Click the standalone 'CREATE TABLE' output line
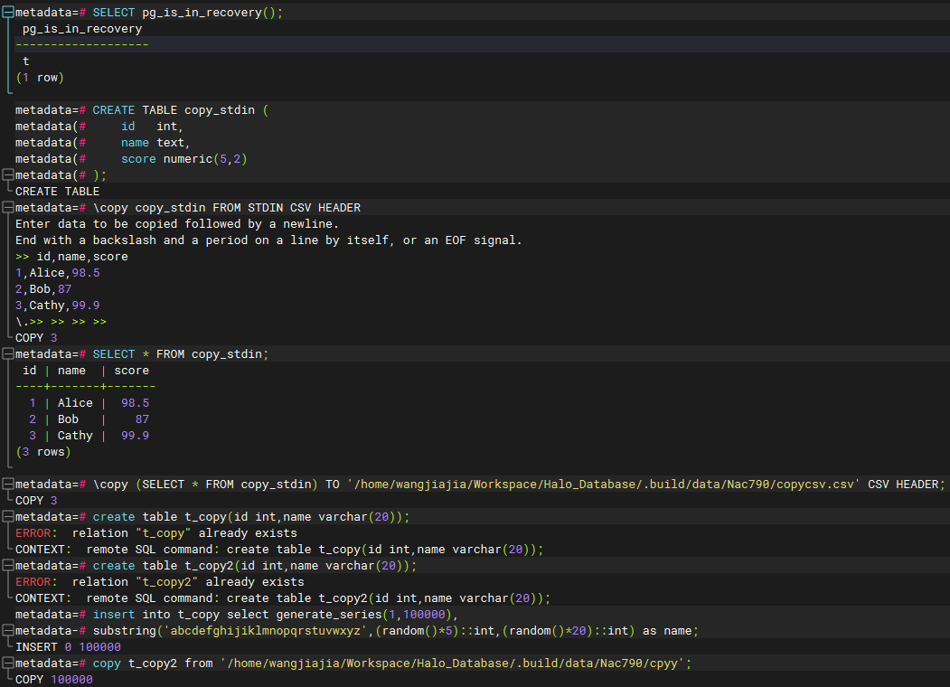This screenshot has width=950, height=687. click(x=58, y=192)
